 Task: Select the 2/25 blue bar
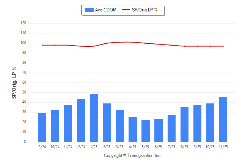click(x=107, y=122)
